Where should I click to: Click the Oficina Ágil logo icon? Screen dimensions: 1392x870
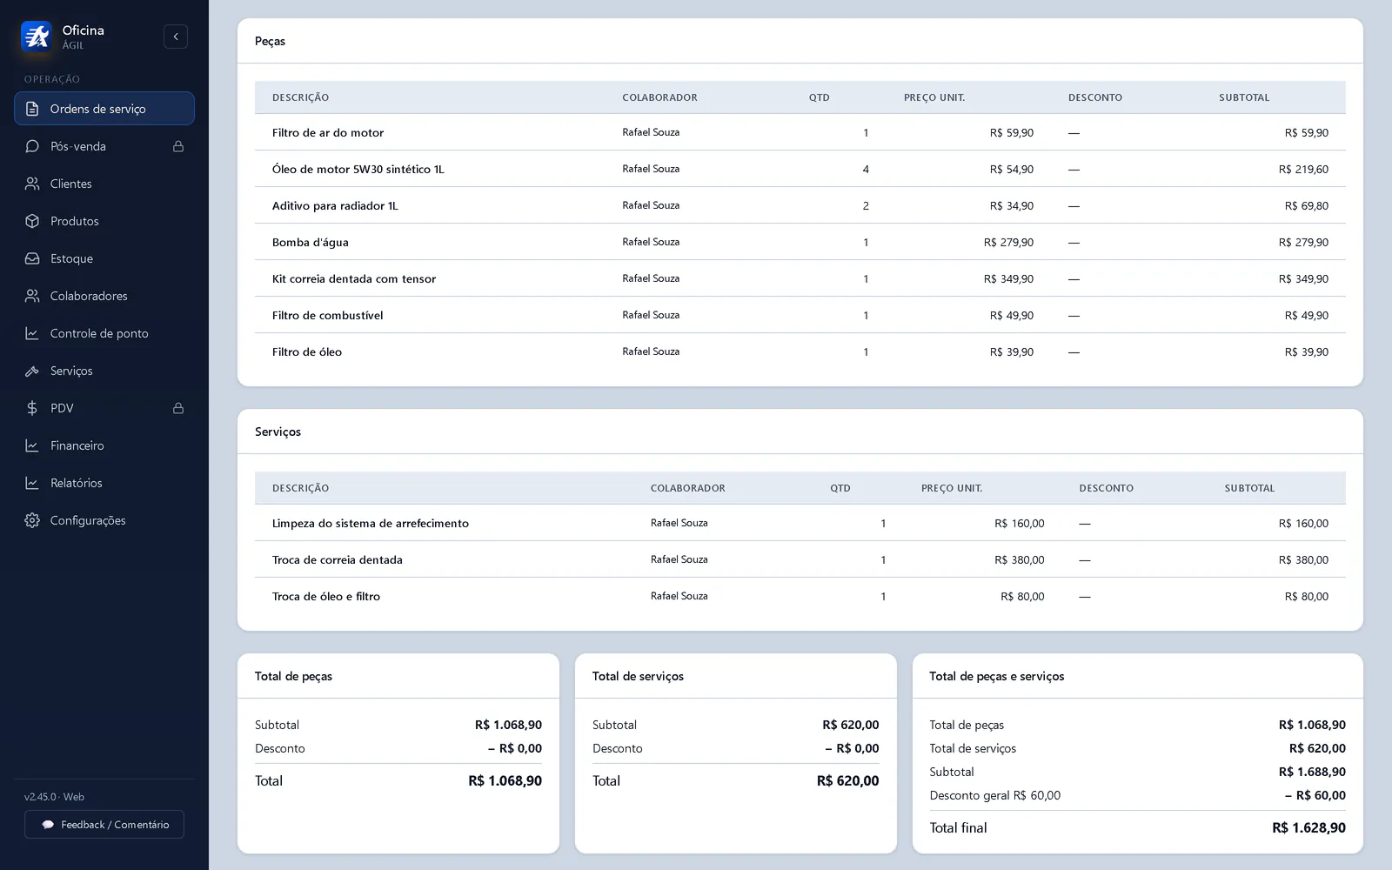(x=37, y=37)
